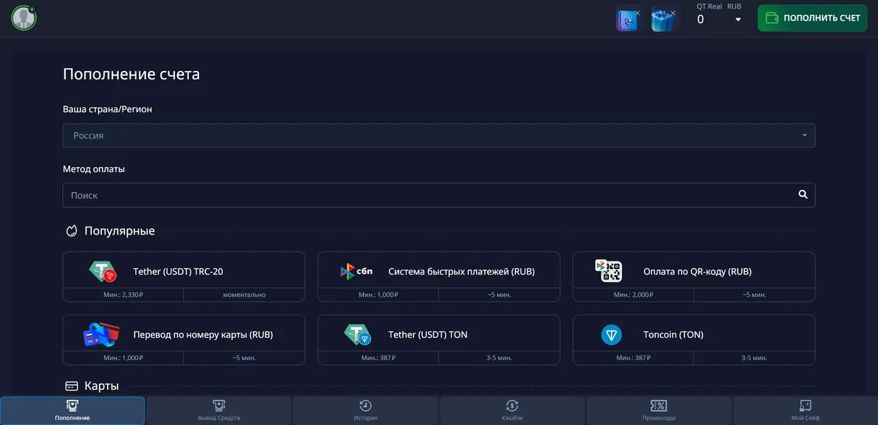The image size is (878, 425).
Task: Open the Кэшбэк section icon
Action: [512, 409]
